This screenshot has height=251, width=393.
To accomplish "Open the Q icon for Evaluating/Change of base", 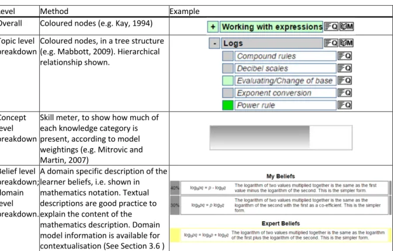I will [345, 81].
